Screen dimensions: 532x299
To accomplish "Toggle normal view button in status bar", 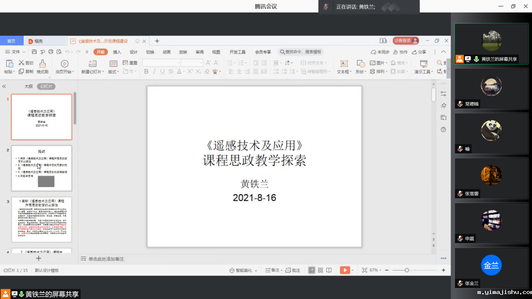I will (x=311, y=270).
